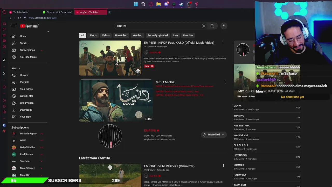332x187 pixels.
Task: Expand the You section chevron
Action: point(19,68)
